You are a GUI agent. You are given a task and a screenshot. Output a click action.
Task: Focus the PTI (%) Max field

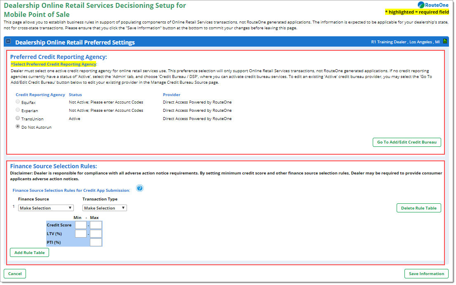[x=96, y=243]
